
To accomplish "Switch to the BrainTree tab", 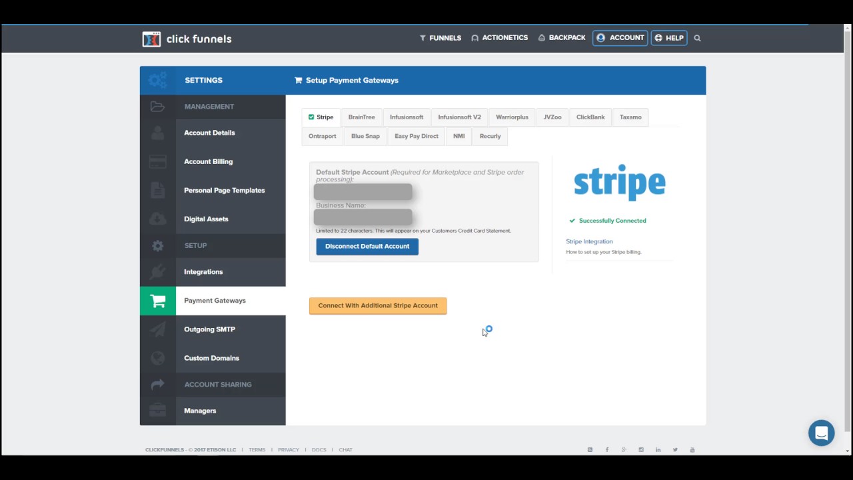I will 361,117.
